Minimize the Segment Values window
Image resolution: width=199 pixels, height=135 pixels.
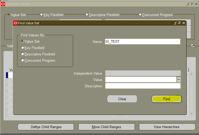tap(188, 4)
